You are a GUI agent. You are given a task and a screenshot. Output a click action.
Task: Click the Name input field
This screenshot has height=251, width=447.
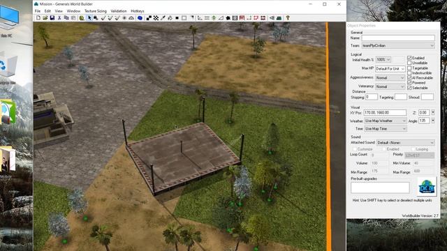[398, 38]
